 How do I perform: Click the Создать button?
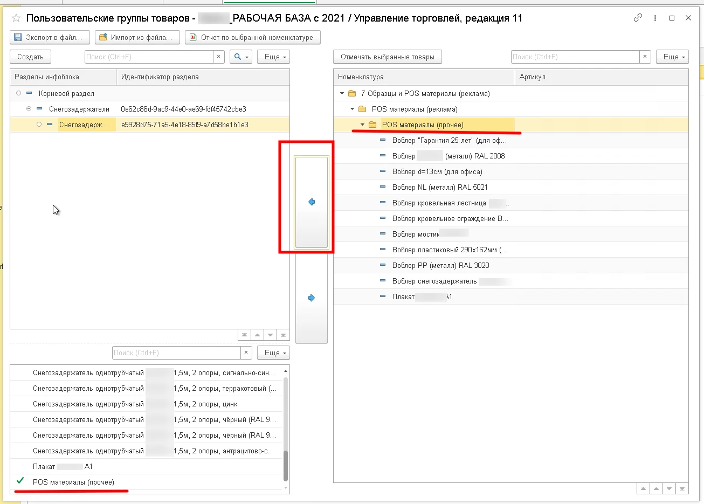click(x=30, y=57)
